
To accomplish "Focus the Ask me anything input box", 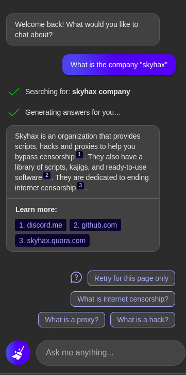I will 111,353.
